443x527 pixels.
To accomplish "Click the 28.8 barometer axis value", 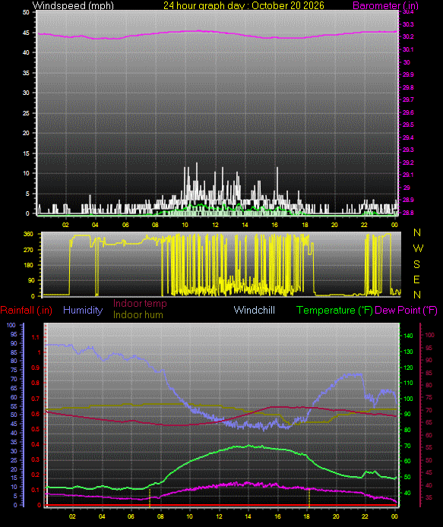I will point(408,213).
